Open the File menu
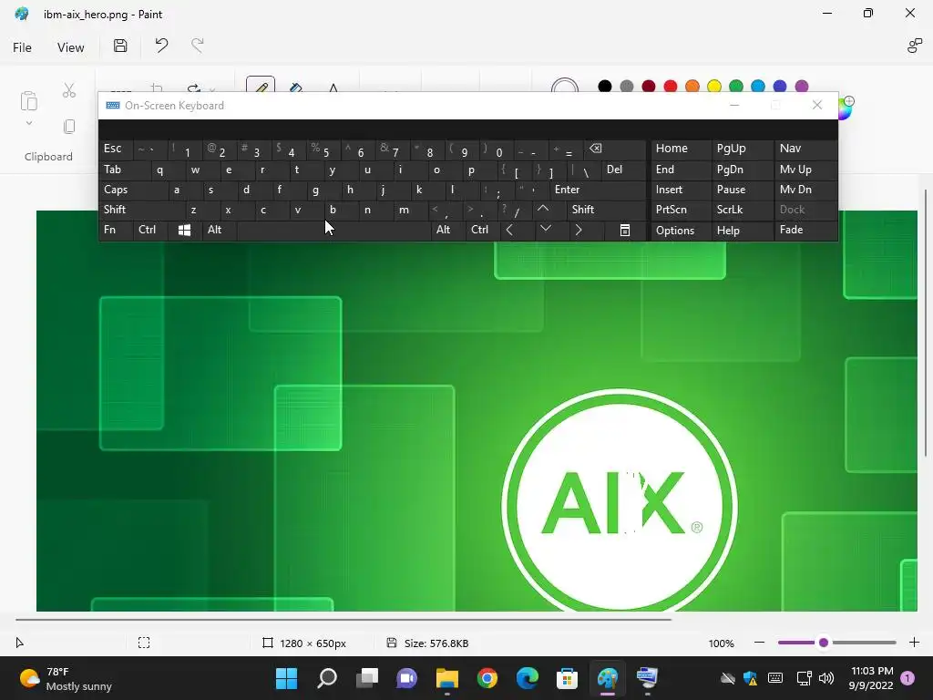Viewport: 933px width, 700px height. 22,47
